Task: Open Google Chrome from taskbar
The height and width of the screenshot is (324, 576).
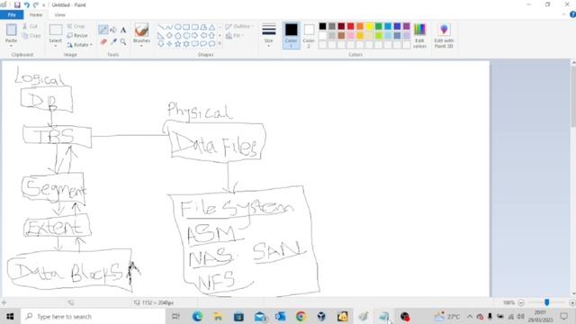Action: [301, 316]
